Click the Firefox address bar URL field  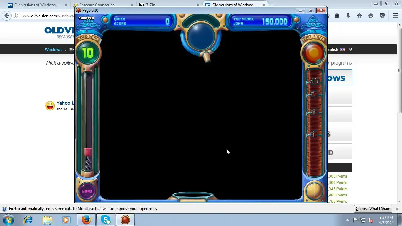tap(47, 16)
